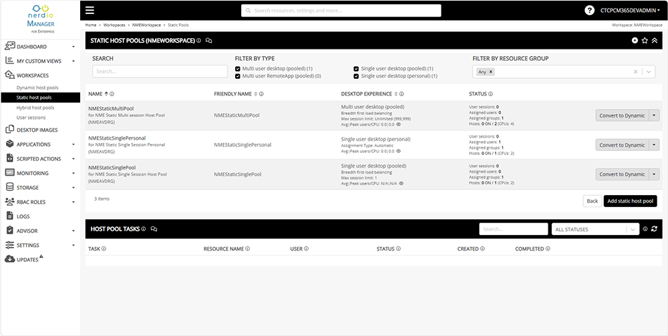Open Hybrid host pools page
668x336 pixels.
[35, 108]
